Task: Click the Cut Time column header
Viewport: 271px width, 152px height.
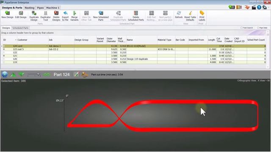Action: click(220, 40)
